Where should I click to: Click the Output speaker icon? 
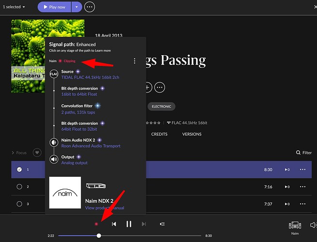pos(54,159)
